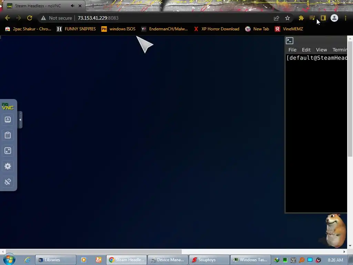Click the noVNC logo in the control panel
The image size is (353, 265).
point(8,106)
